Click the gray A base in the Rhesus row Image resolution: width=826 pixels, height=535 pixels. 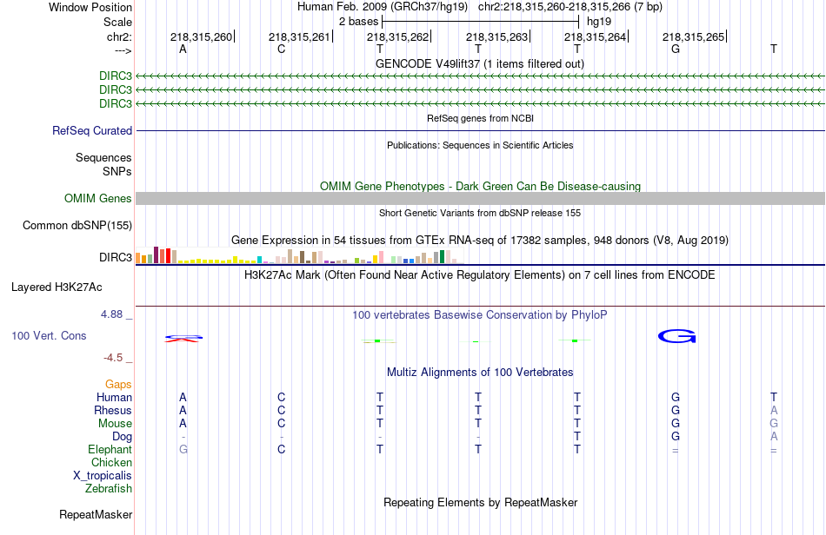point(774,410)
